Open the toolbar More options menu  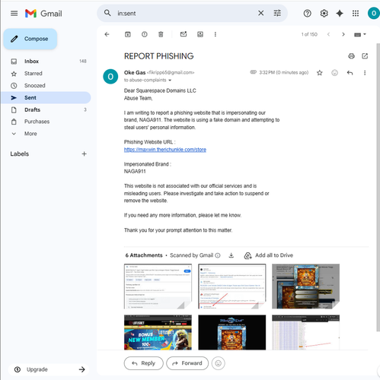216,34
